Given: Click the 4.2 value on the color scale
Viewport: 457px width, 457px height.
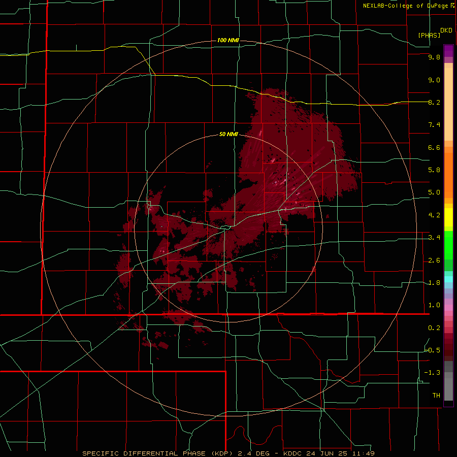Looking at the screenshot, I should click(x=434, y=215).
